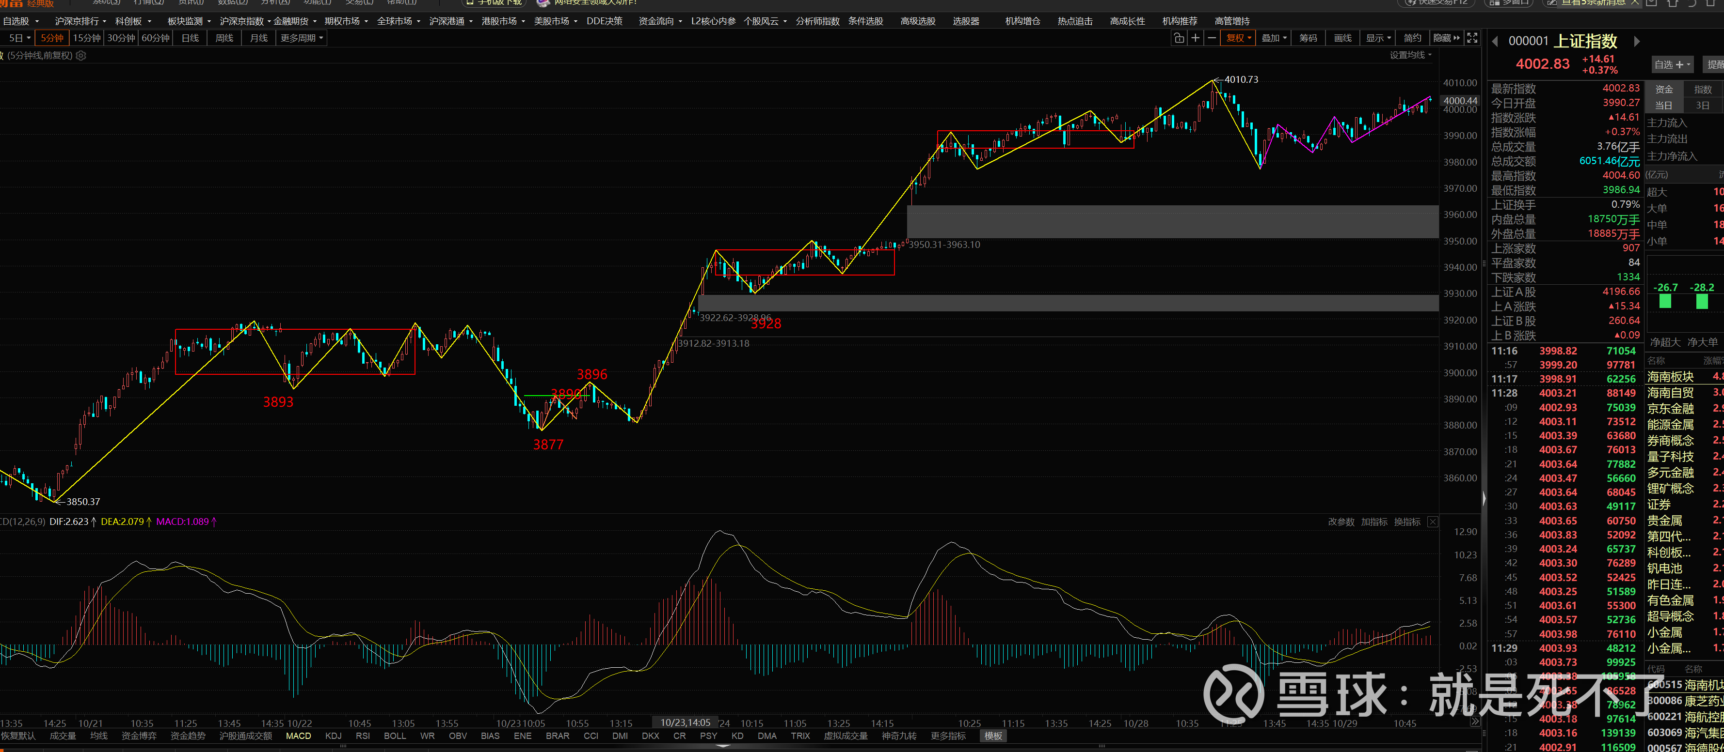Select KDJ indicator tab

click(x=333, y=736)
